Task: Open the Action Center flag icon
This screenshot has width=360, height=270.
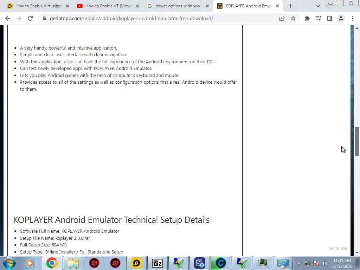Action: [316, 263]
